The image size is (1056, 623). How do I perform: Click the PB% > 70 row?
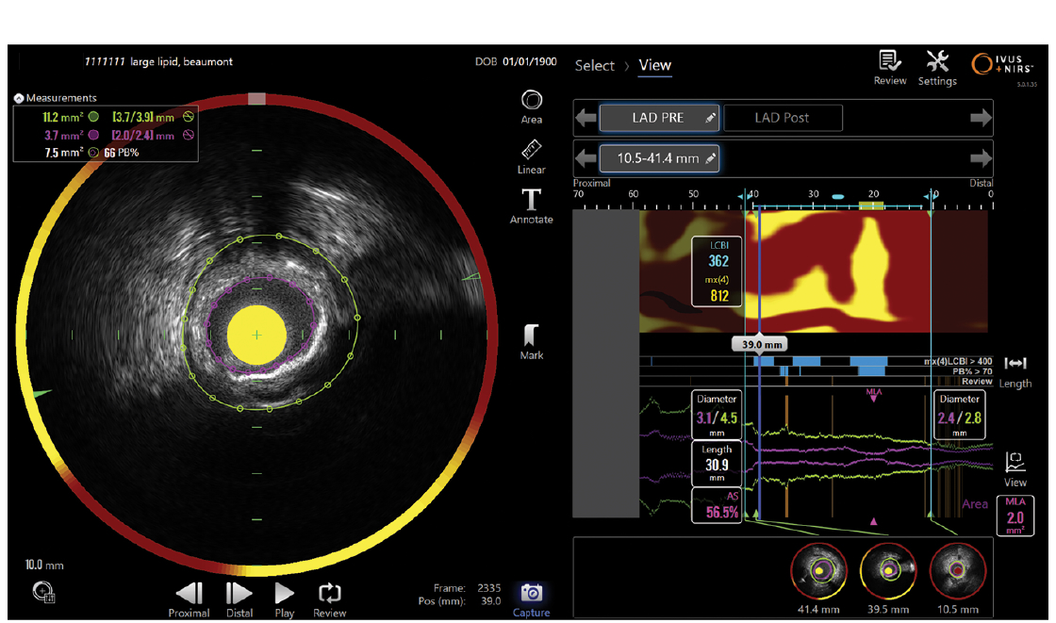(x=817, y=371)
